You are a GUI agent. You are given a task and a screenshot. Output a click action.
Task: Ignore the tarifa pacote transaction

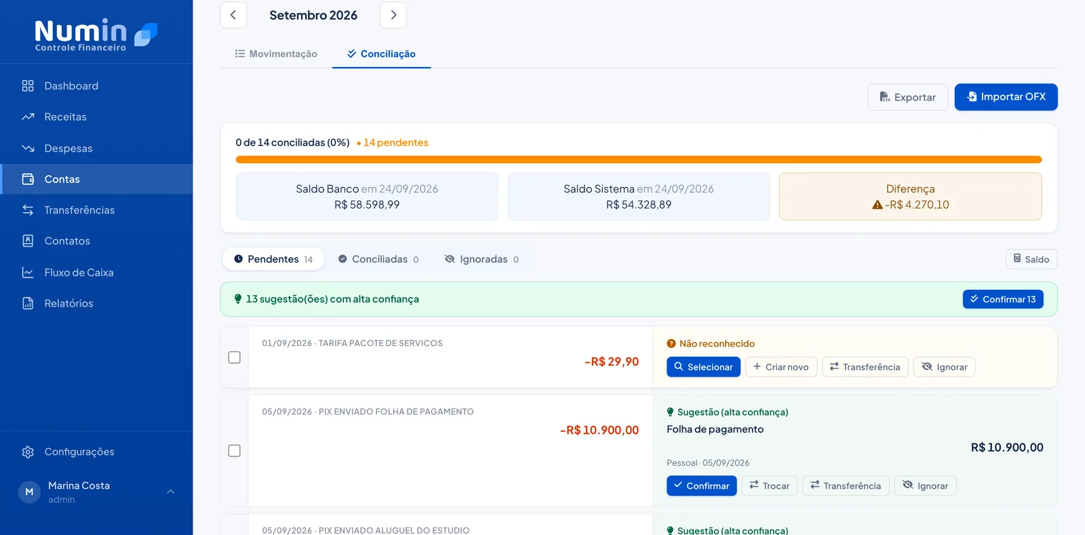point(945,367)
